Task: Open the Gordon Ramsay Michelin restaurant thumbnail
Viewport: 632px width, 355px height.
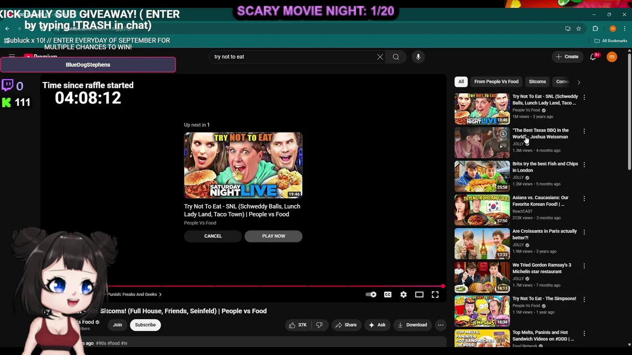Action: pyautogui.click(x=482, y=277)
